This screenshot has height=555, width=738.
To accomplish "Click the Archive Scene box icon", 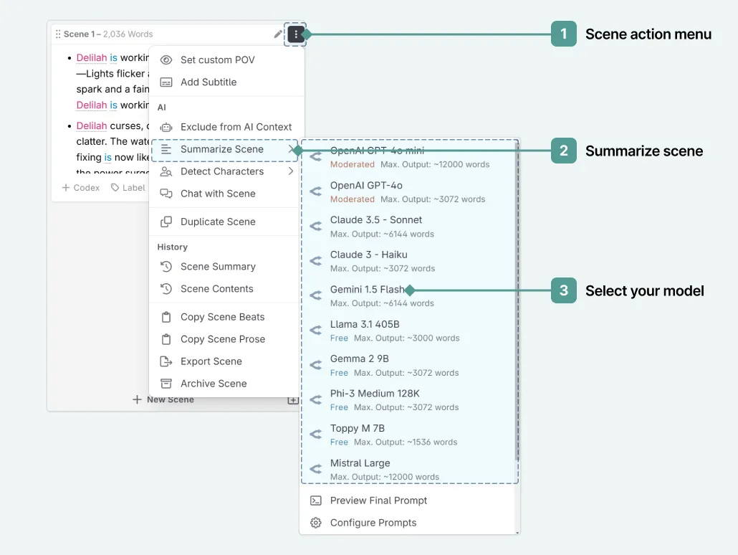I will click(x=166, y=383).
